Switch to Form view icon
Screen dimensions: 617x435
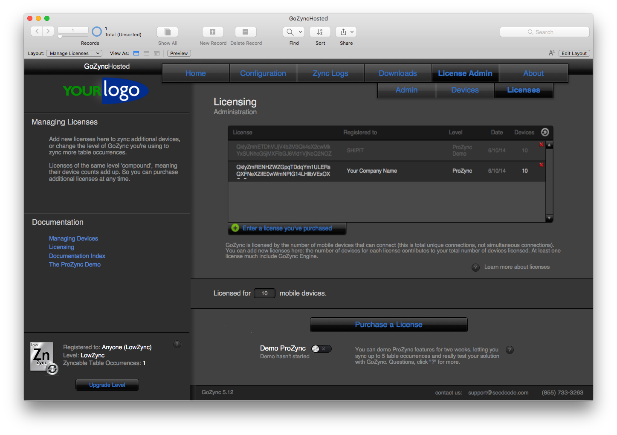[136, 53]
